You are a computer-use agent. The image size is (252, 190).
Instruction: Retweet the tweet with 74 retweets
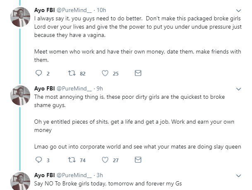(71, 160)
